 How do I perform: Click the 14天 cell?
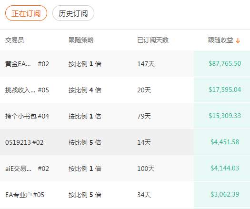click(x=144, y=142)
